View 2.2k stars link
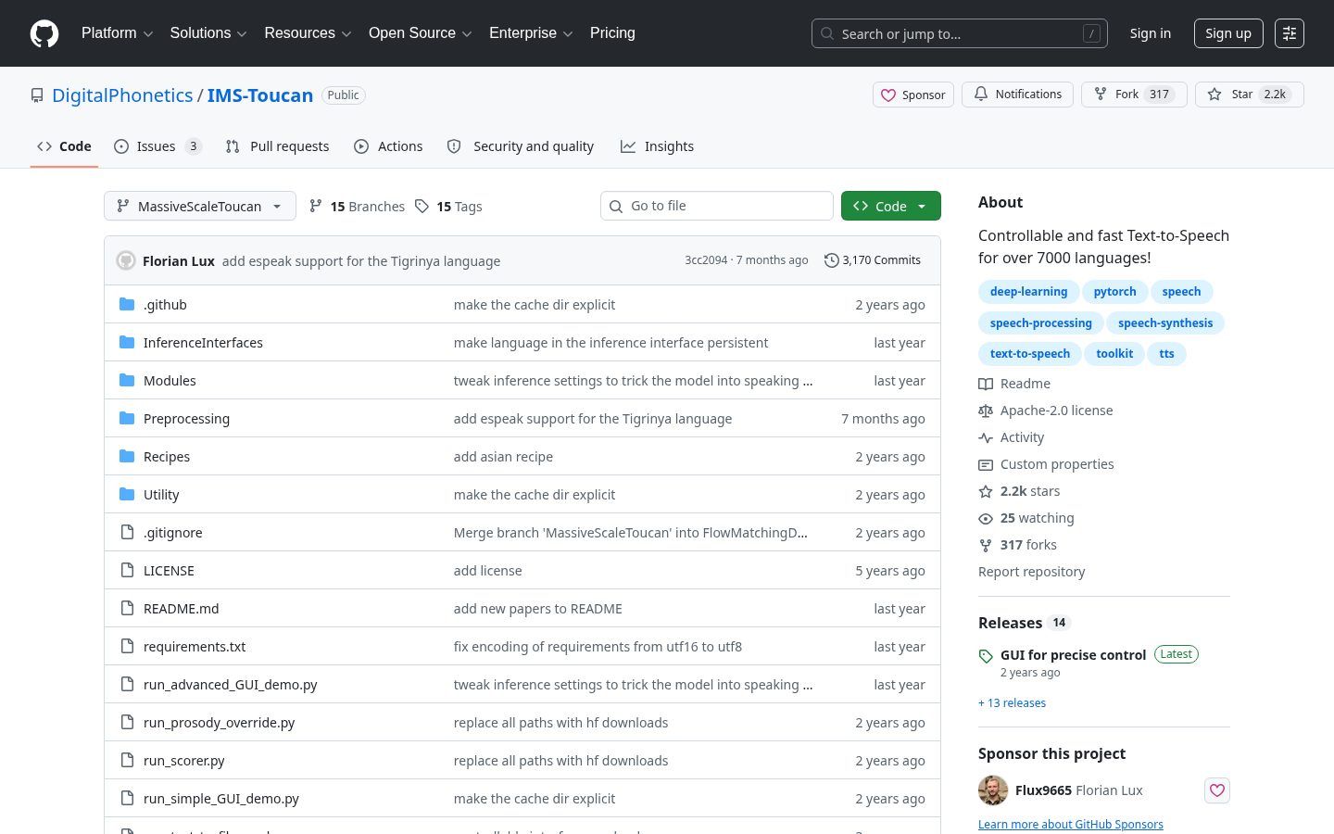 (1019, 491)
